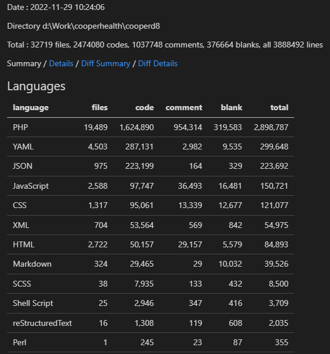Click JavaScript comment value 36,493

(x=190, y=186)
